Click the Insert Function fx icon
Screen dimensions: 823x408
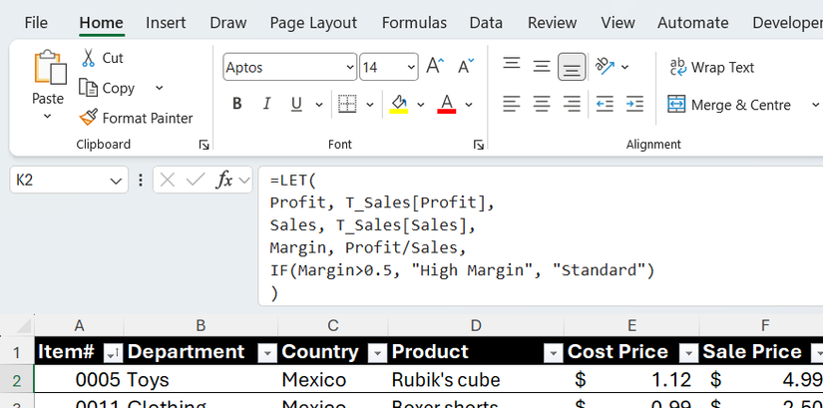[224, 181]
